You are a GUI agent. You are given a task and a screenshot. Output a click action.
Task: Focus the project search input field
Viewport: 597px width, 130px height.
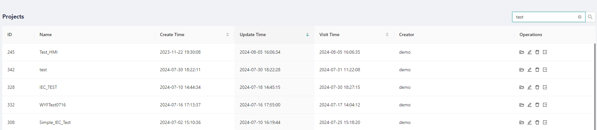click(x=546, y=17)
